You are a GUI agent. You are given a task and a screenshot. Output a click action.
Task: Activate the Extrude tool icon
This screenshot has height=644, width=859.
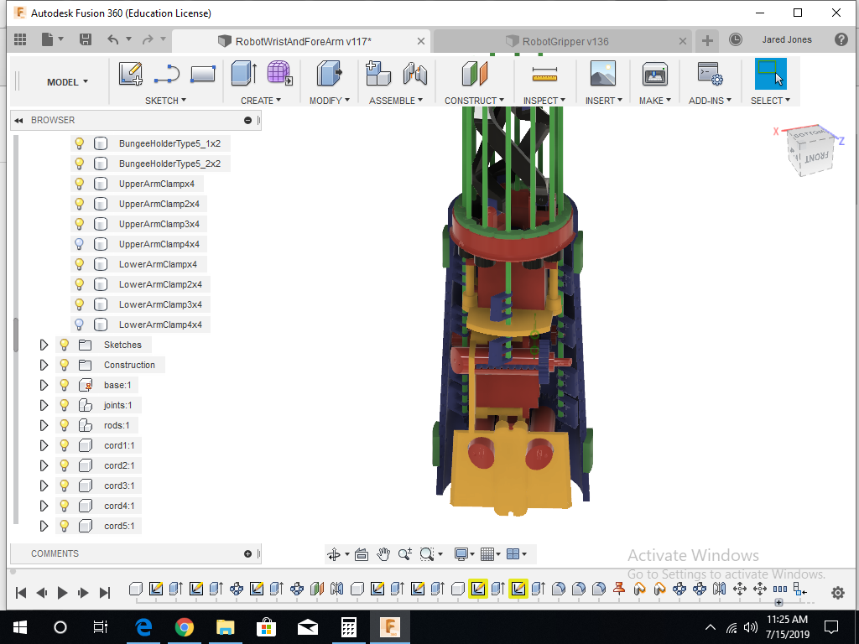pos(244,74)
